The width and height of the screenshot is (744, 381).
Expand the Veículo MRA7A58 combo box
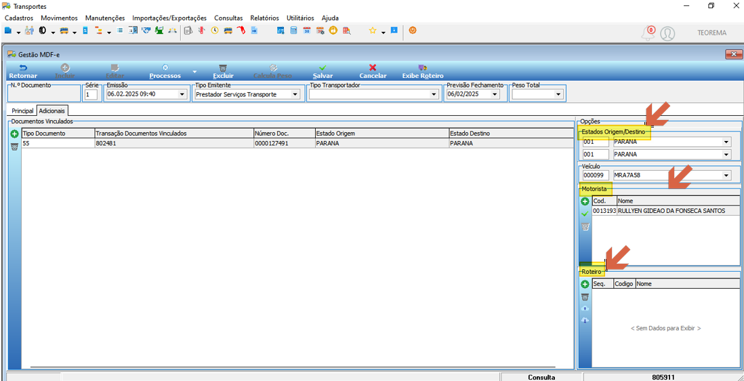(x=726, y=176)
